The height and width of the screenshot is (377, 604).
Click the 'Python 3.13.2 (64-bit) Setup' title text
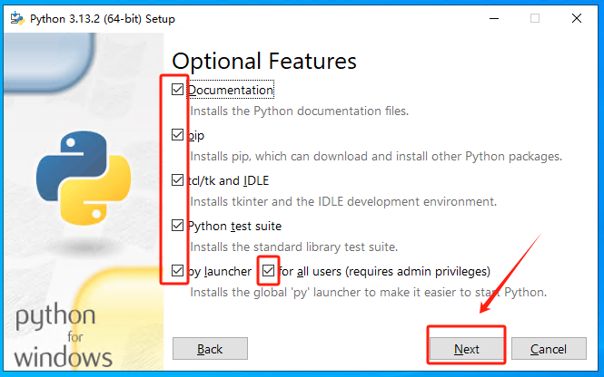[103, 19]
